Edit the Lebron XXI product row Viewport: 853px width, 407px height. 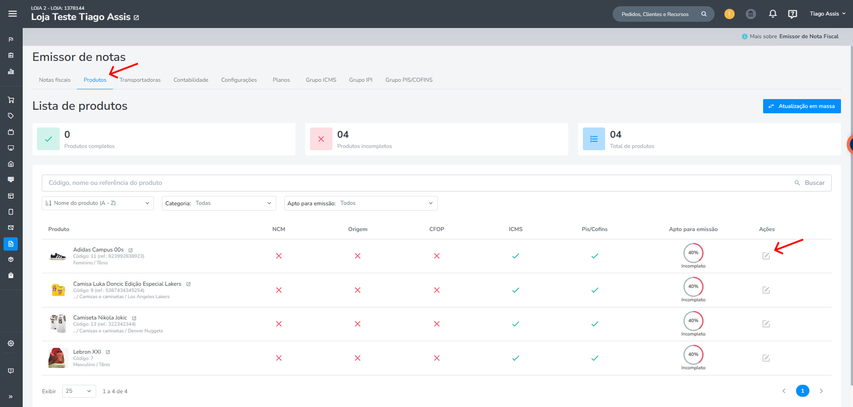[x=766, y=358]
